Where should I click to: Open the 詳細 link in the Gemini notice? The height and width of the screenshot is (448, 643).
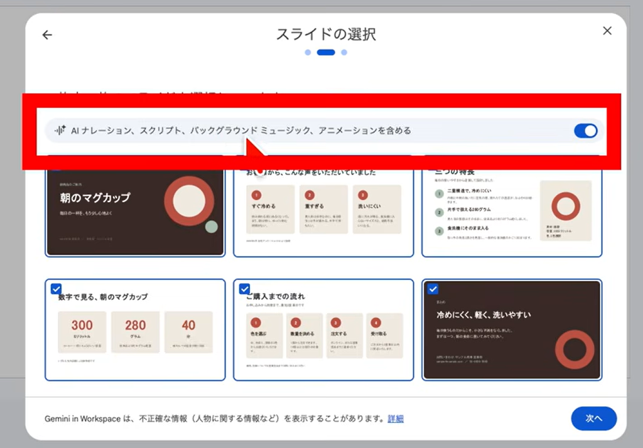tap(396, 419)
